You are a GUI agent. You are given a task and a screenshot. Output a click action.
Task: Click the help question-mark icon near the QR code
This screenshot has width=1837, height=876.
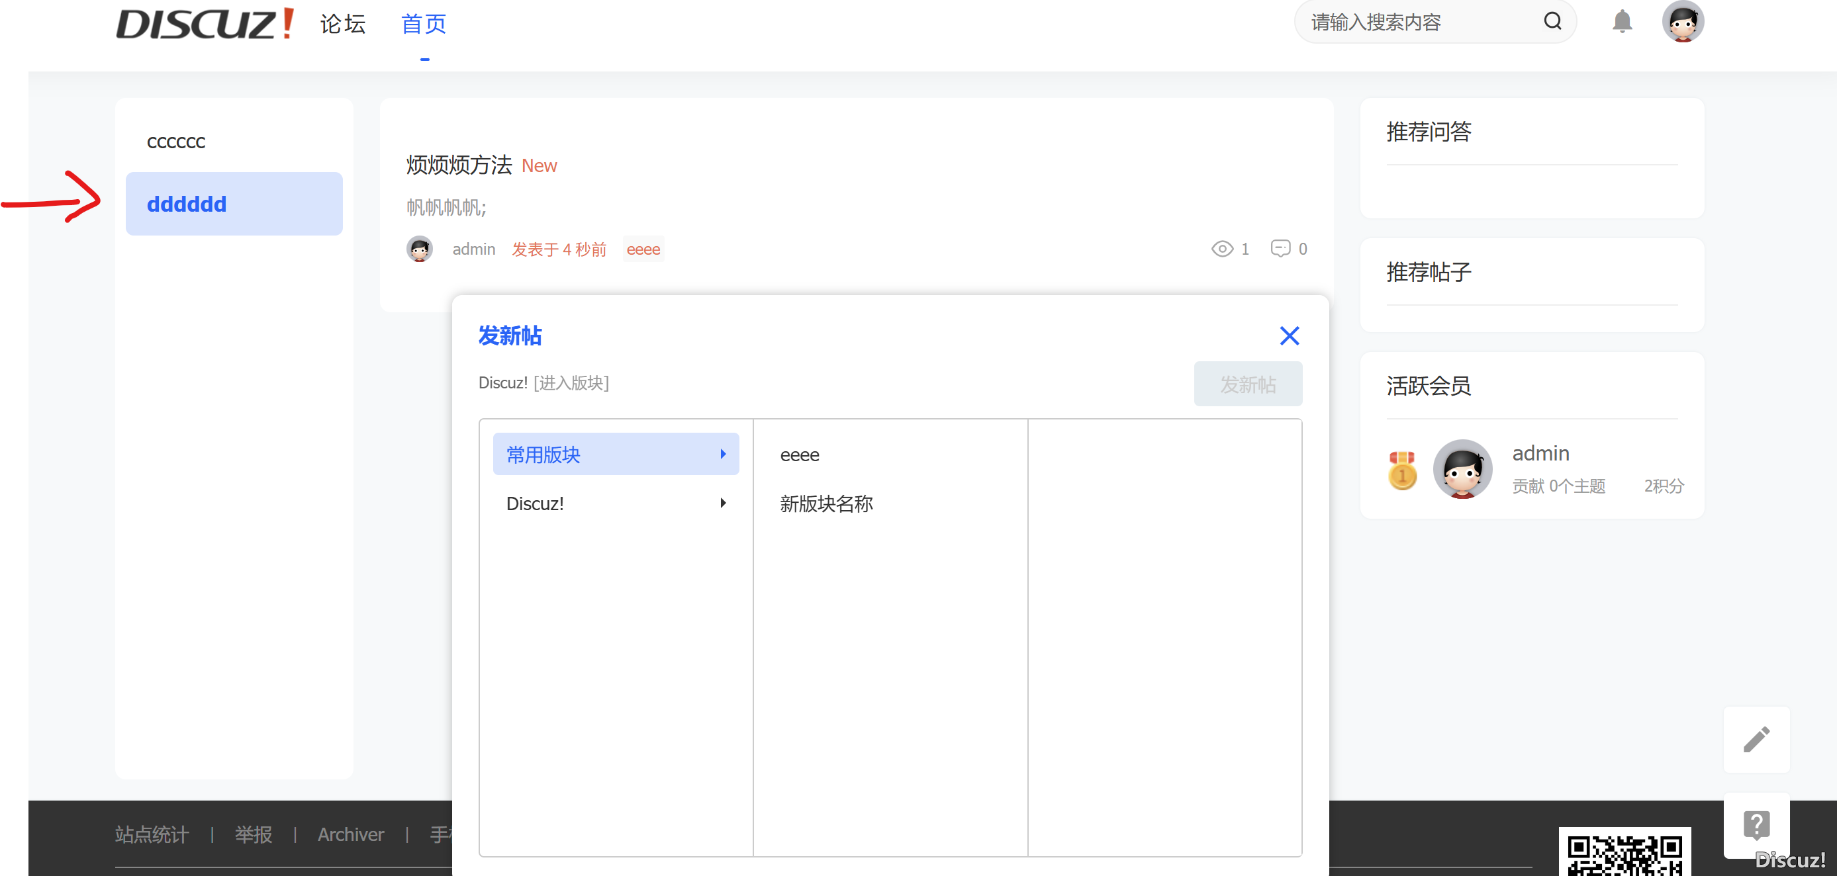point(1757,824)
